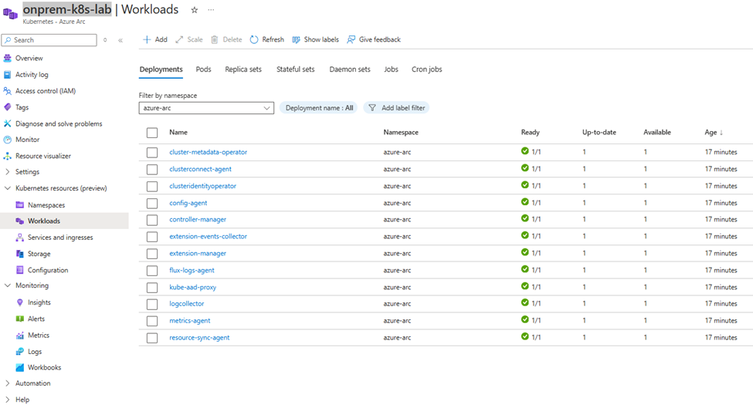Open Services and ingresses icon
This screenshot has width=753, height=415.
(x=19, y=237)
